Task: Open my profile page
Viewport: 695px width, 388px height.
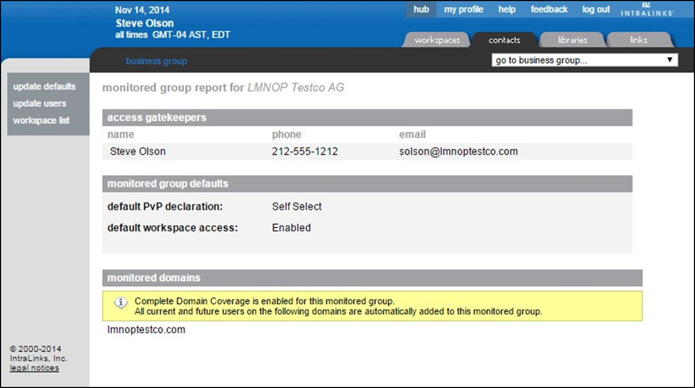Action: click(463, 10)
